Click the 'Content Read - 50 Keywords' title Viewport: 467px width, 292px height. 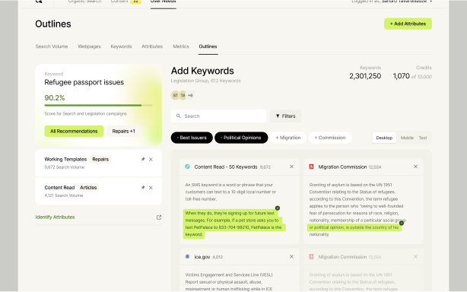click(226, 167)
